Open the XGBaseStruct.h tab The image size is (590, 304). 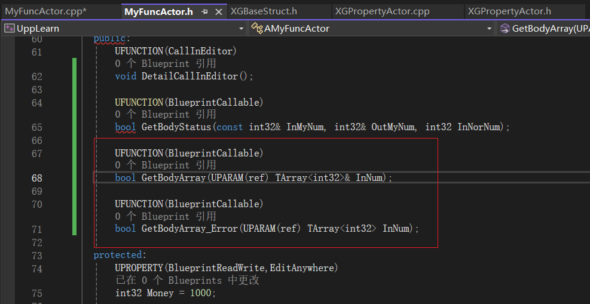click(x=264, y=11)
